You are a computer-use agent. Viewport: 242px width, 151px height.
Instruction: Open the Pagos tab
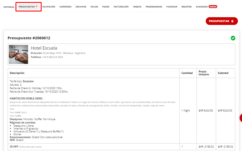point(106,7)
